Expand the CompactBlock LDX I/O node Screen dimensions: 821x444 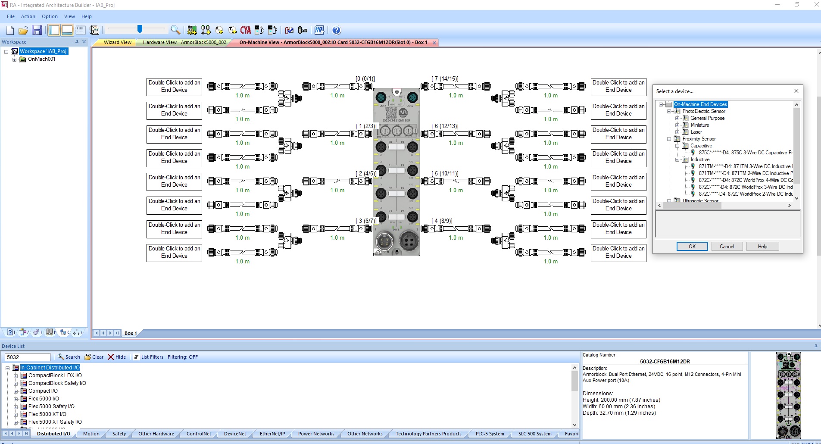[16, 376]
